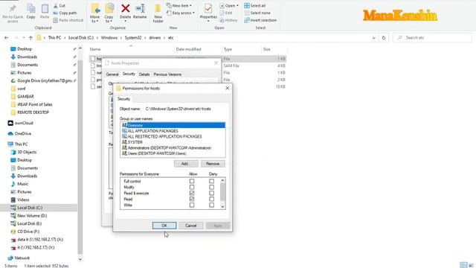Viewport: 476px width, 268px height.
Task: Open the Move to ribbon button
Action: (94, 13)
